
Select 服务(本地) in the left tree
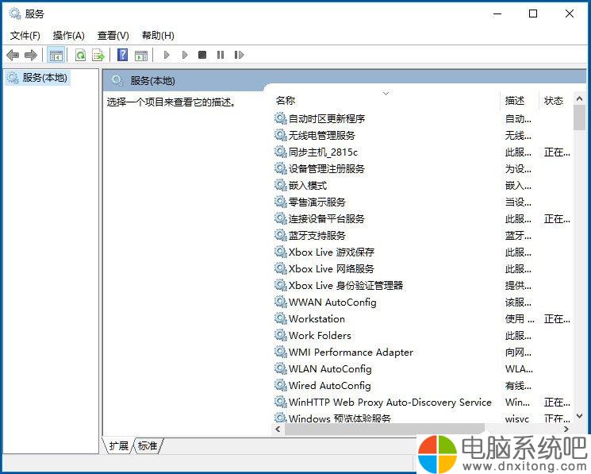pyautogui.click(x=44, y=78)
